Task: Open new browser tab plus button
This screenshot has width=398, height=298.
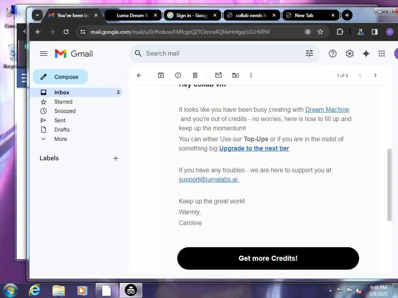Action: (347, 15)
